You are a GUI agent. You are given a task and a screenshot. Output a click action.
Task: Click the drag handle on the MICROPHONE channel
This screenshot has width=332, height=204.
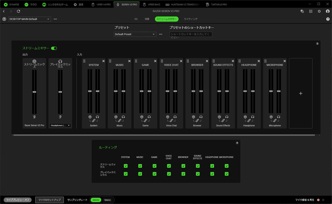(265, 61)
